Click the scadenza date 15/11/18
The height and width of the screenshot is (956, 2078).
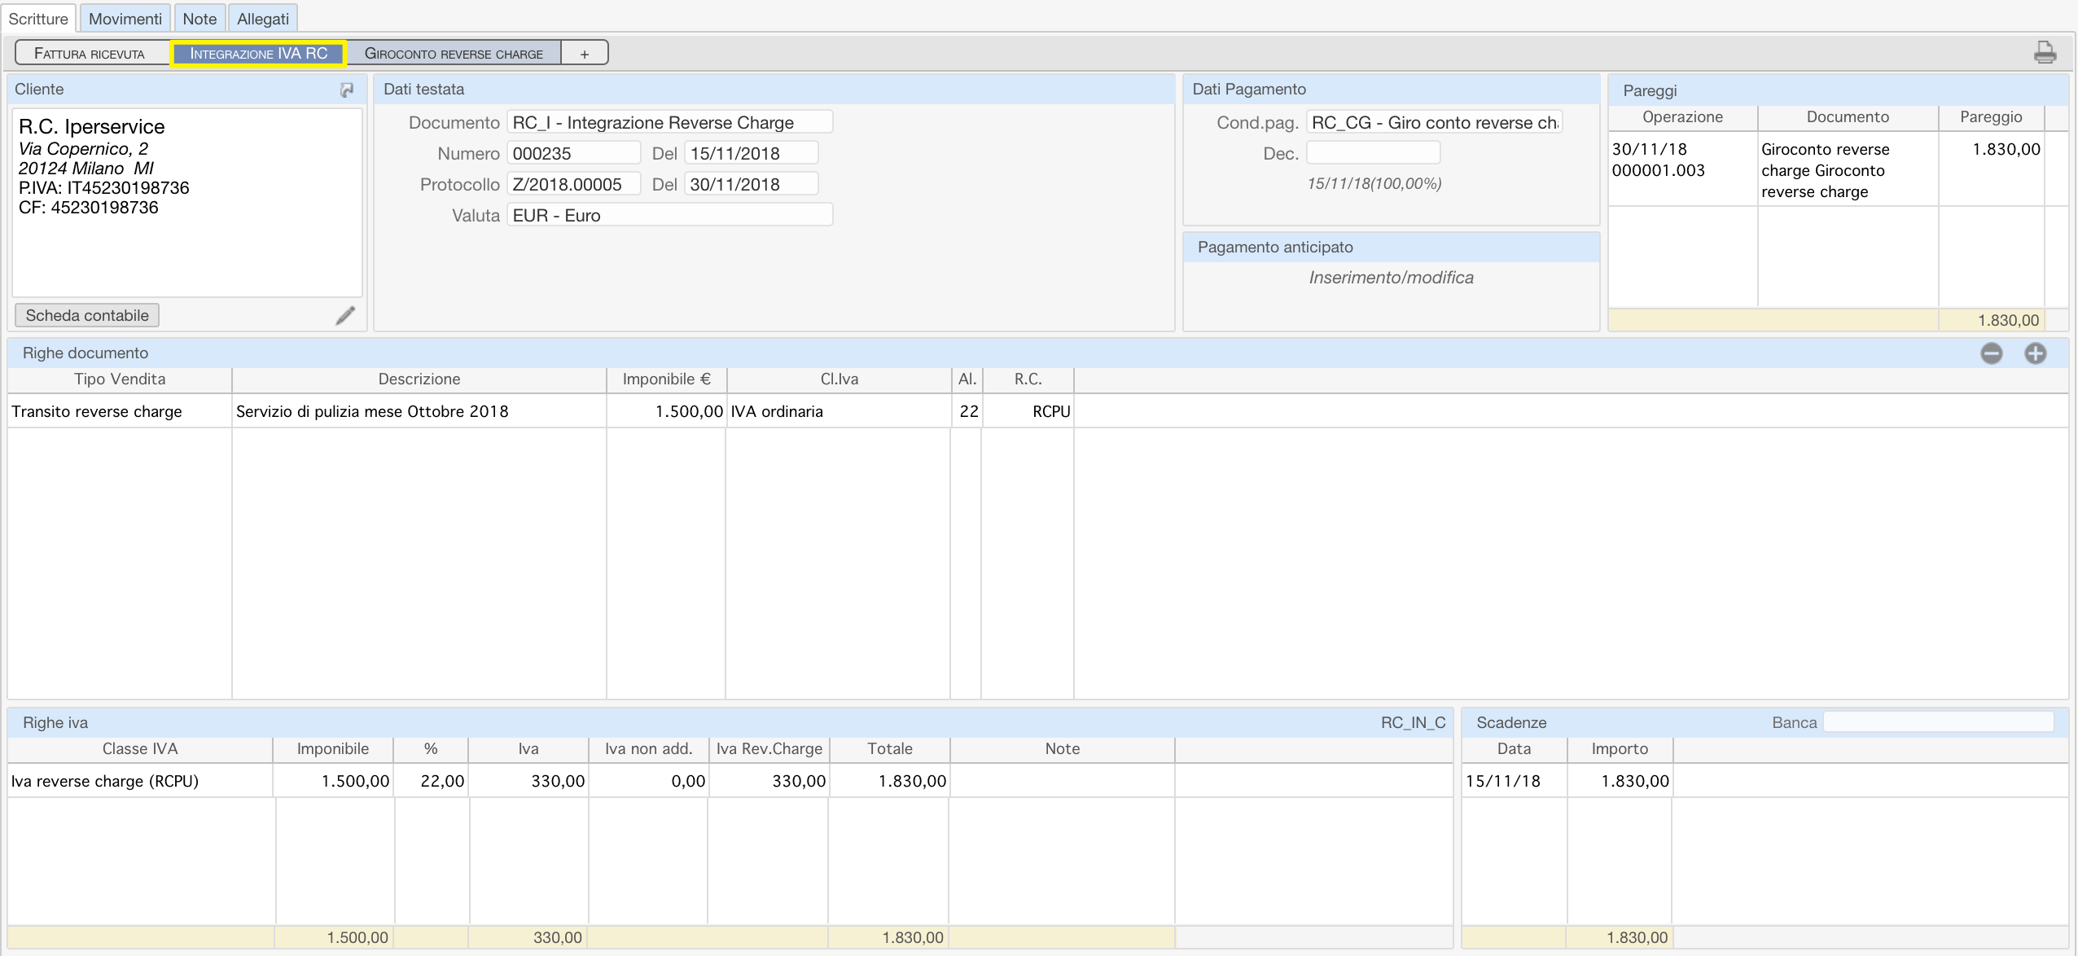coord(1514,781)
